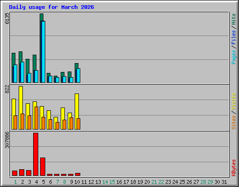This screenshot has height=187, width=239.
Task: Click the day 19 label on x-axis
Action: tap(140, 182)
